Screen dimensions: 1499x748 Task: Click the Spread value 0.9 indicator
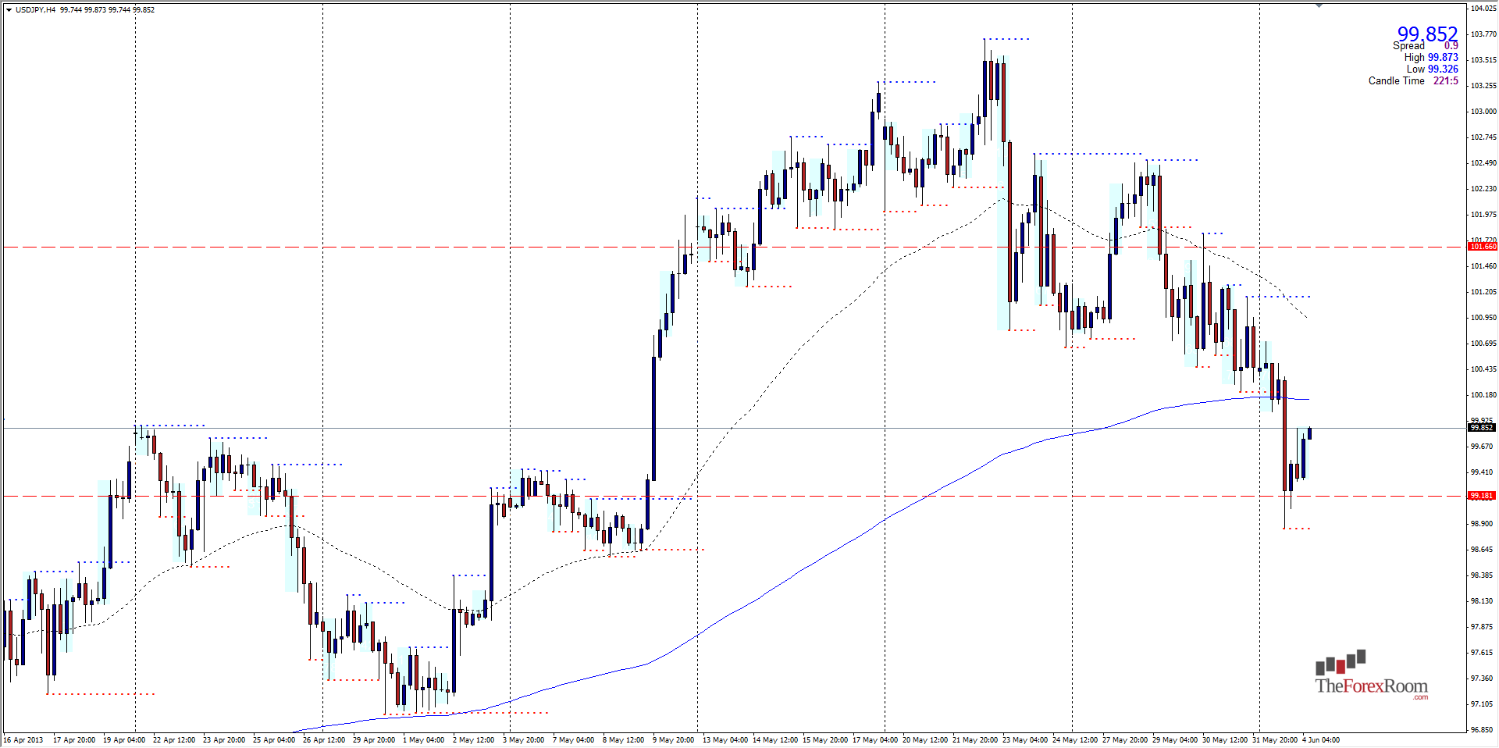click(1451, 45)
